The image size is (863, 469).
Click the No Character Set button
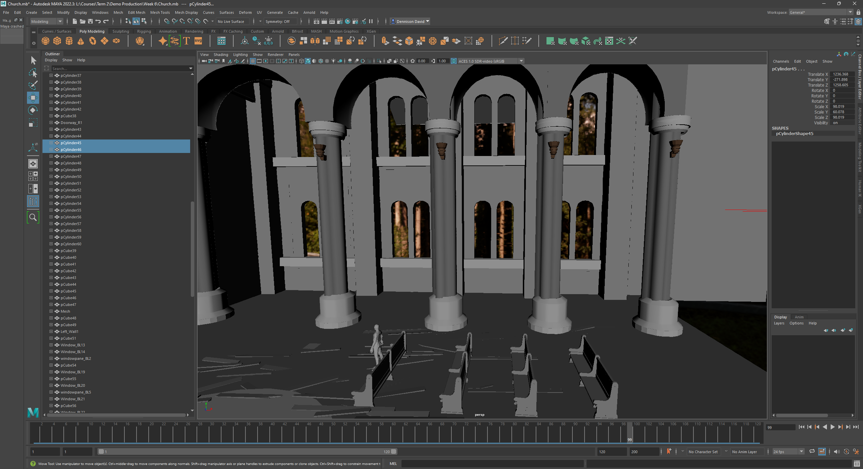(703, 452)
